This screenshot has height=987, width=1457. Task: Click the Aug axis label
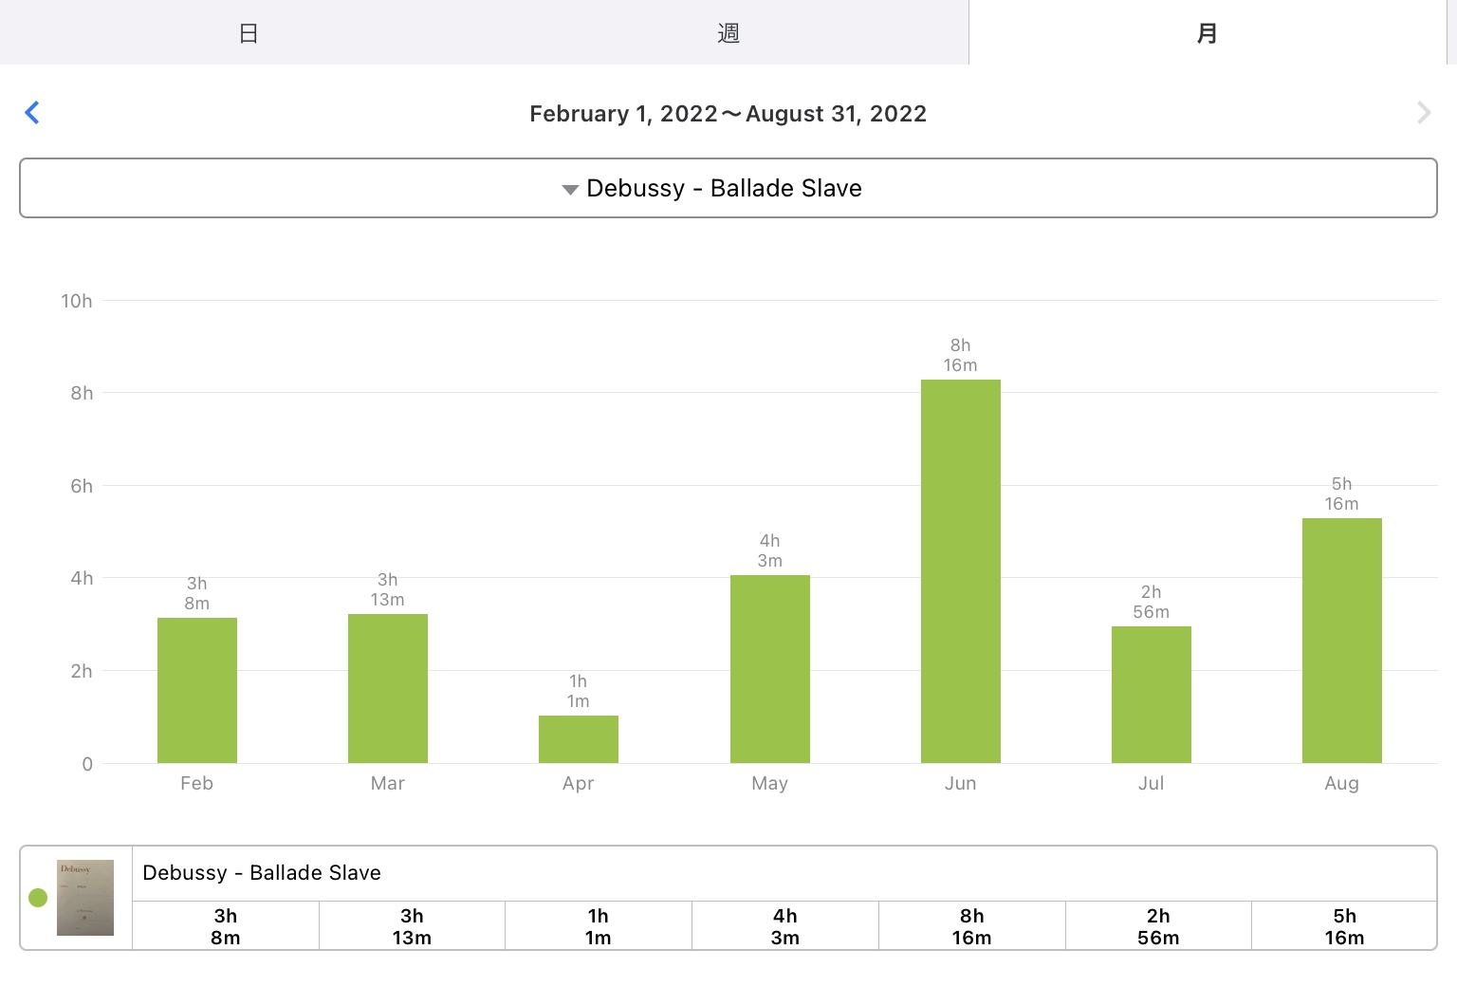(x=1342, y=783)
